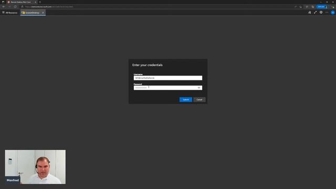Enter fullscreen with the expand arrows icon
Viewport: 336px width, 189px height.
click(315, 13)
